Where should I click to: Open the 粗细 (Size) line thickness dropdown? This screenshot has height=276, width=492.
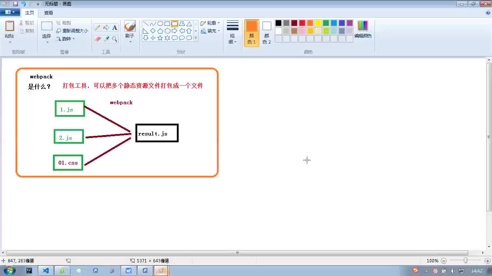233,32
